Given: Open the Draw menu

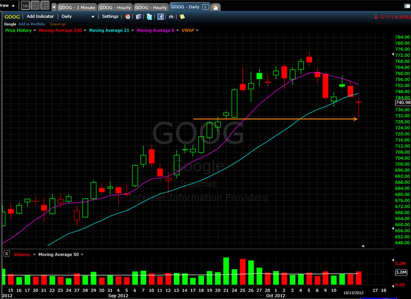Looking at the screenshot, I should 8,5.
